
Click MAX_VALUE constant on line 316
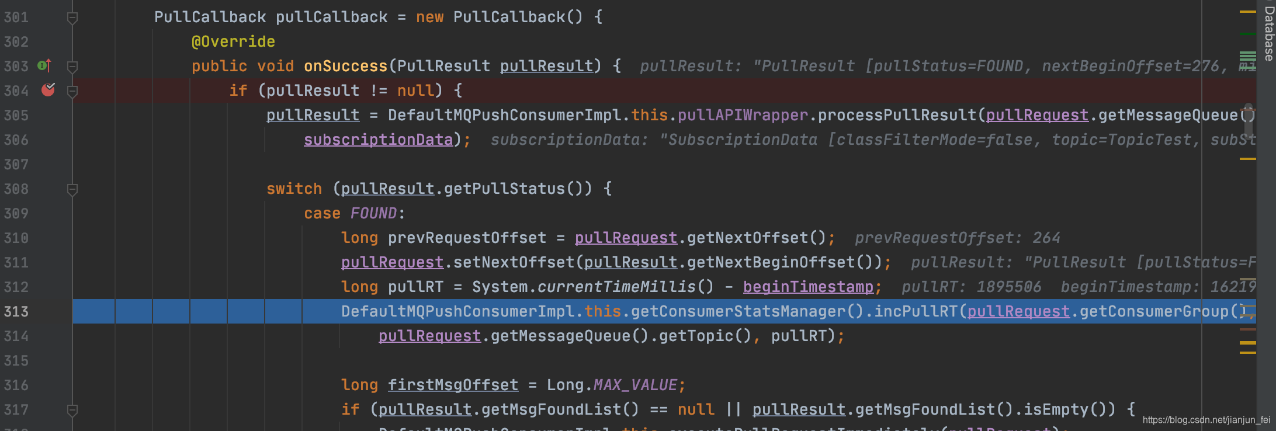[635, 385]
